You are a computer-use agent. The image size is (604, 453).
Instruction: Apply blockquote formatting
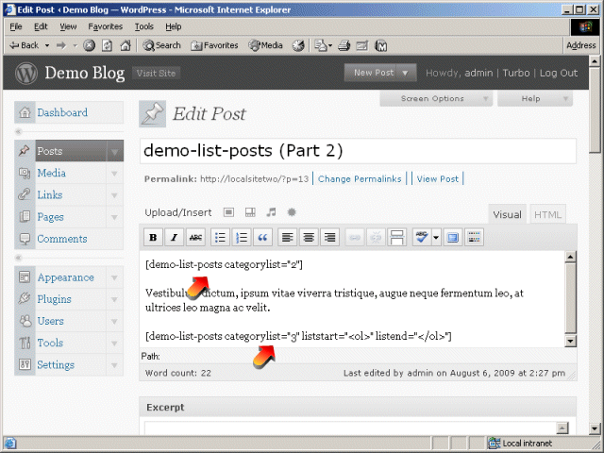(262, 237)
